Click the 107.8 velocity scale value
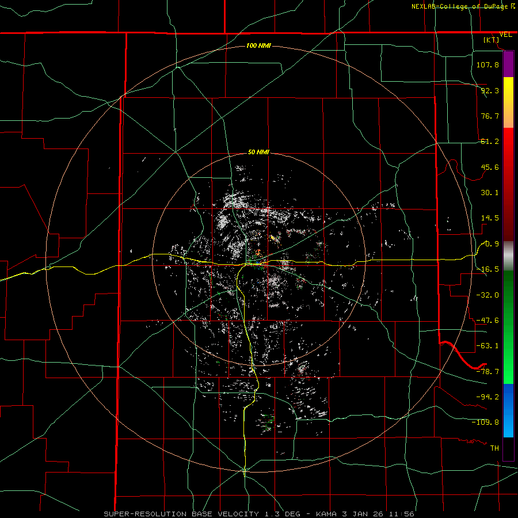 (487, 64)
